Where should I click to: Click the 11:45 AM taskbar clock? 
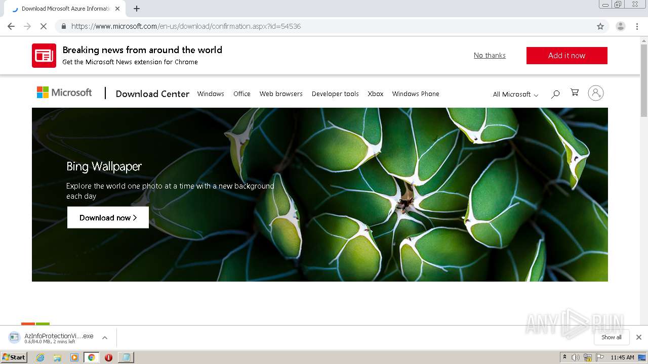point(622,357)
